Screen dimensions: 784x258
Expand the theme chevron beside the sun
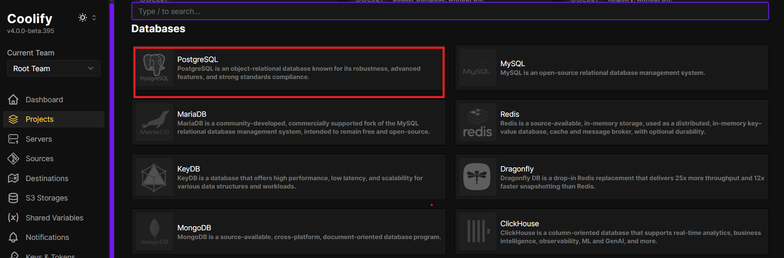[94, 18]
